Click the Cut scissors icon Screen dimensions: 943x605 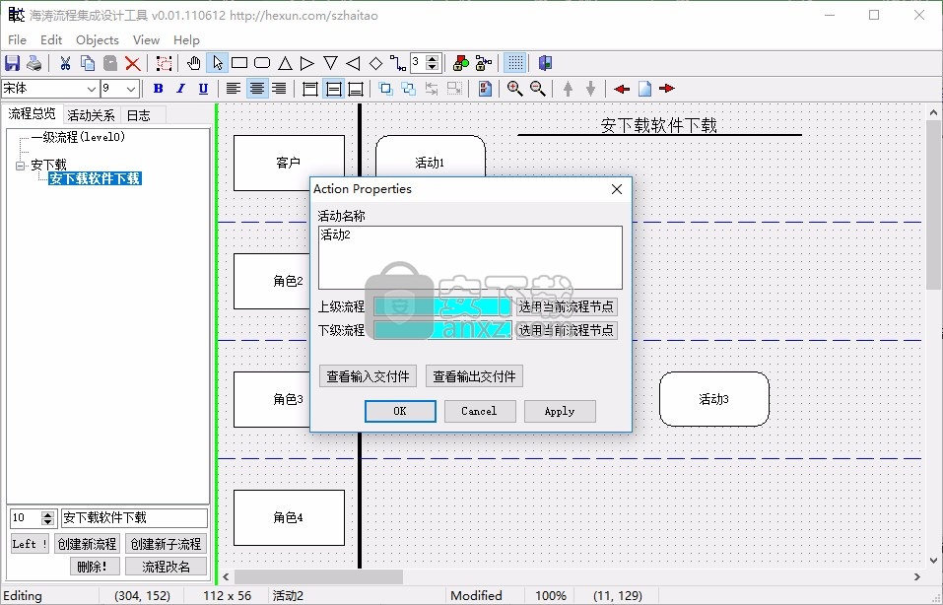point(65,63)
